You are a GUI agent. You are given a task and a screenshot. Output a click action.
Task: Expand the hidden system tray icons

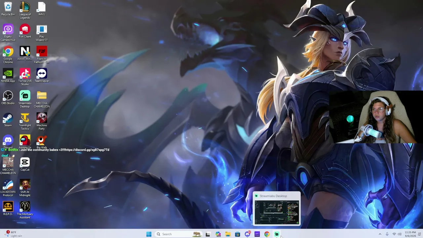pyautogui.click(x=380, y=234)
